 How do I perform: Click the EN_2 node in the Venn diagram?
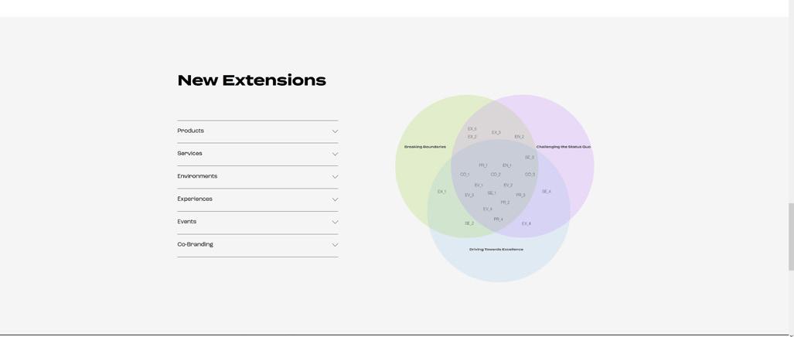pos(519,137)
